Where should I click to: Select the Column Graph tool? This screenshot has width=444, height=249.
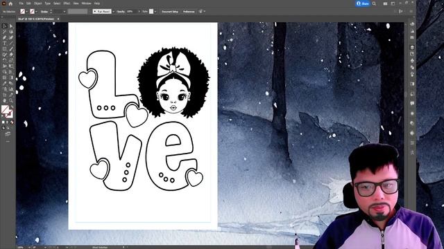coord(11,89)
